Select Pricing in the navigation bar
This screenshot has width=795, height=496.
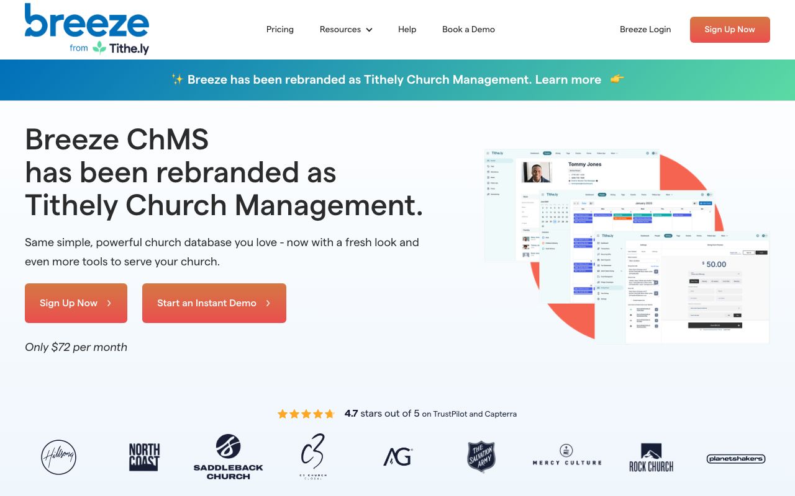coord(280,29)
